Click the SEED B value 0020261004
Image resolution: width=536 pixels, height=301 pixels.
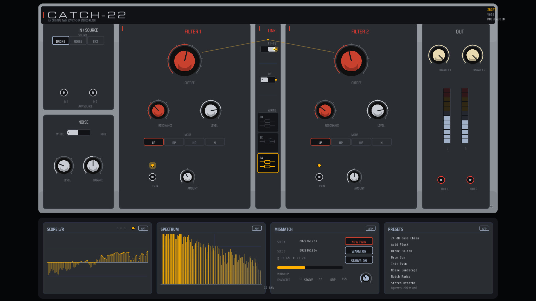pos(308,251)
